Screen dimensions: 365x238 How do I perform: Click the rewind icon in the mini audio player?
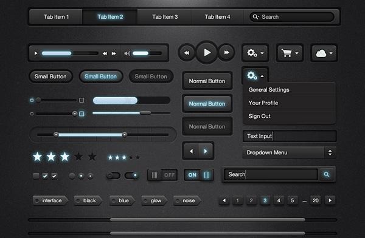(x=105, y=53)
